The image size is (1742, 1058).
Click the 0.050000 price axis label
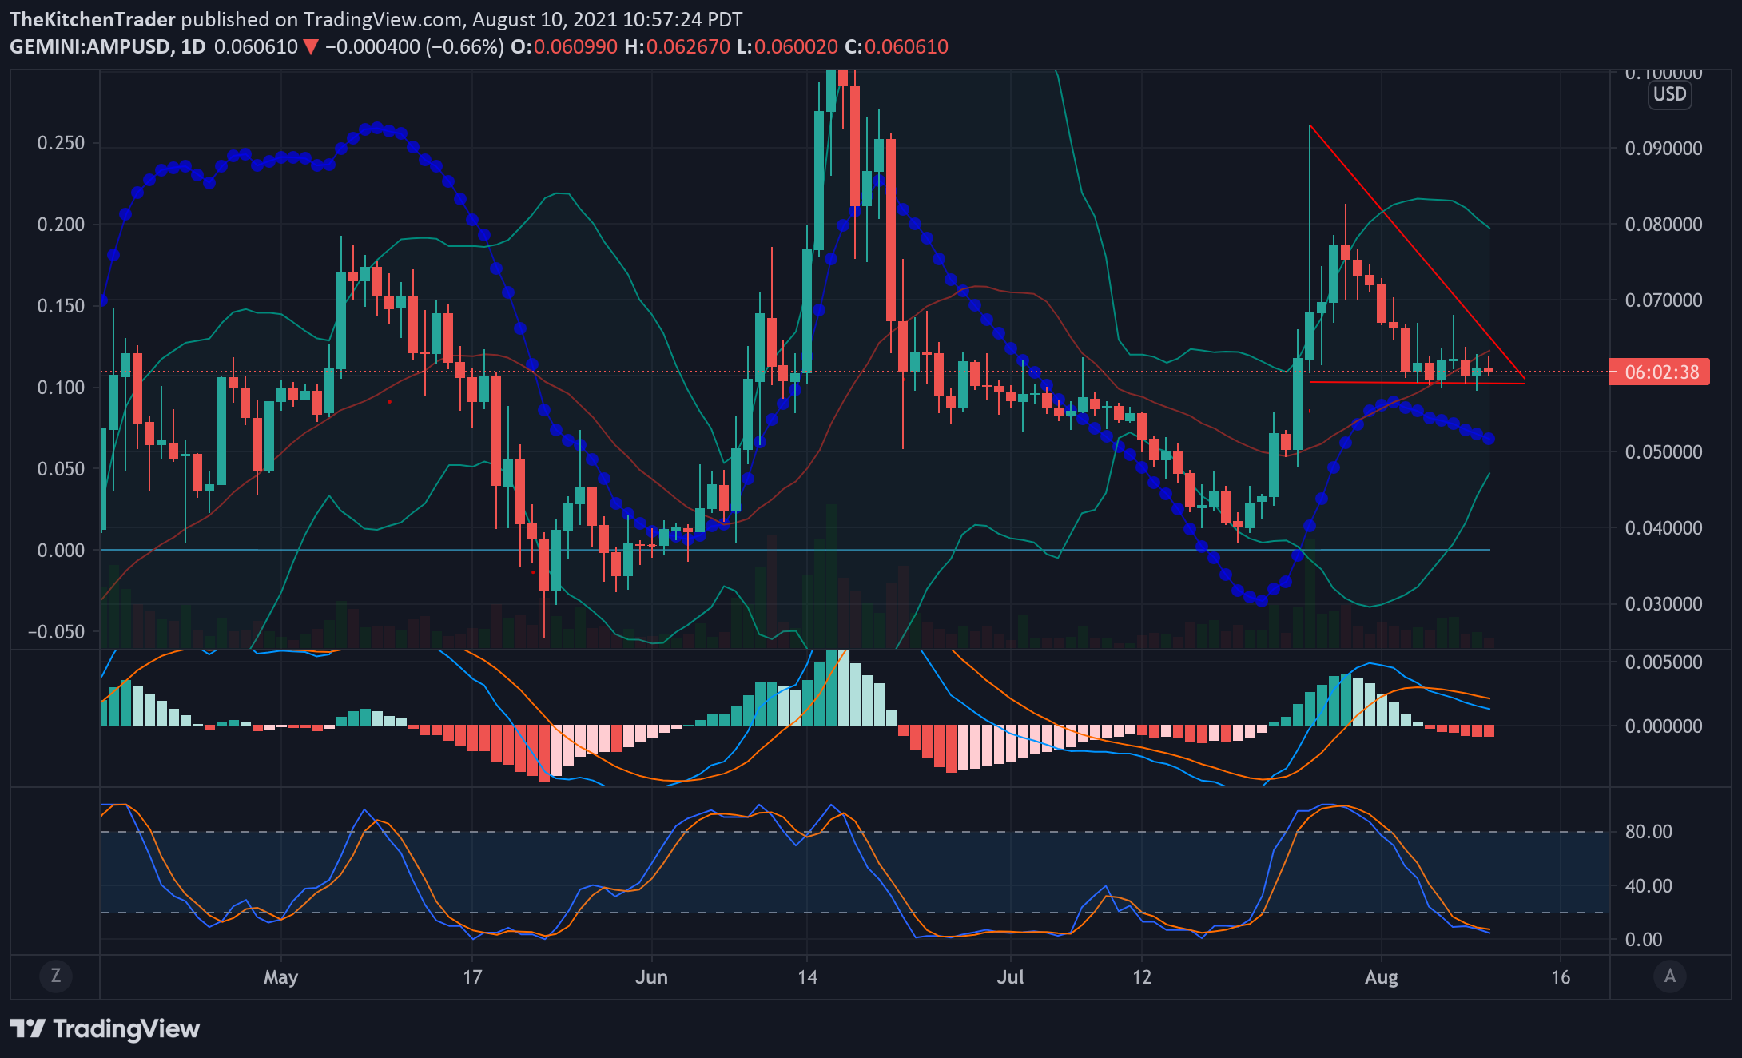click(x=1664, y=452)
